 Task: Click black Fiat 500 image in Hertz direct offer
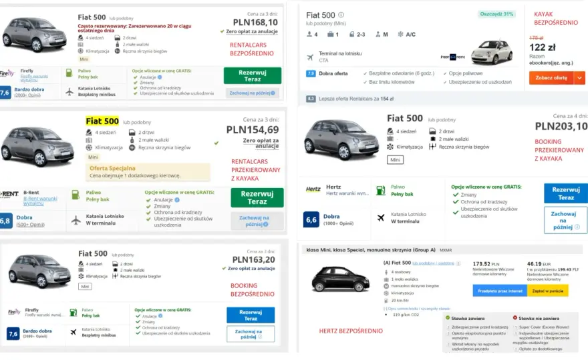tap(341, 279)
